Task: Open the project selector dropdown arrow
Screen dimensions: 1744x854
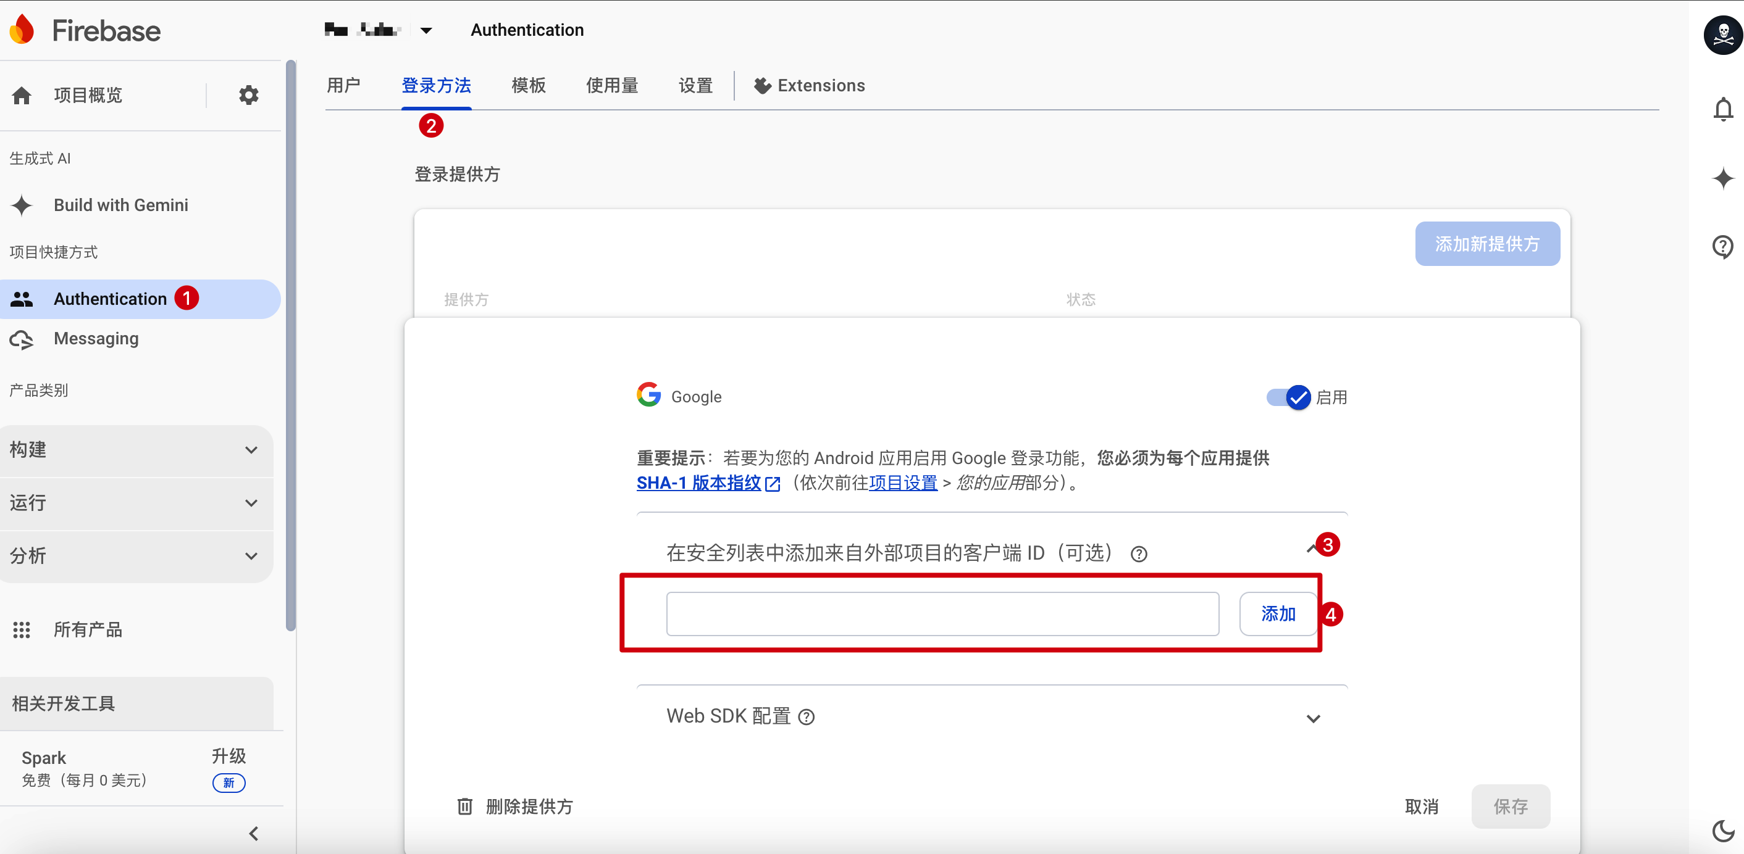Action: click(x=426, y=30)
